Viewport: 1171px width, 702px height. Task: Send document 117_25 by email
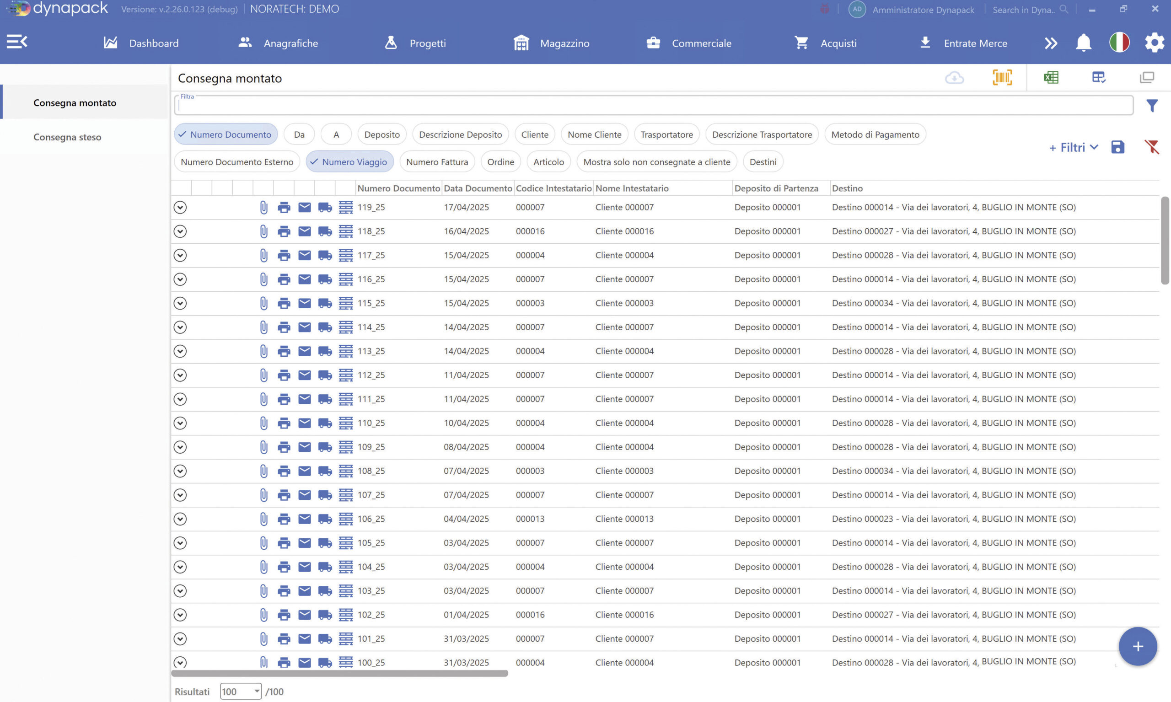tap(305, 255)
